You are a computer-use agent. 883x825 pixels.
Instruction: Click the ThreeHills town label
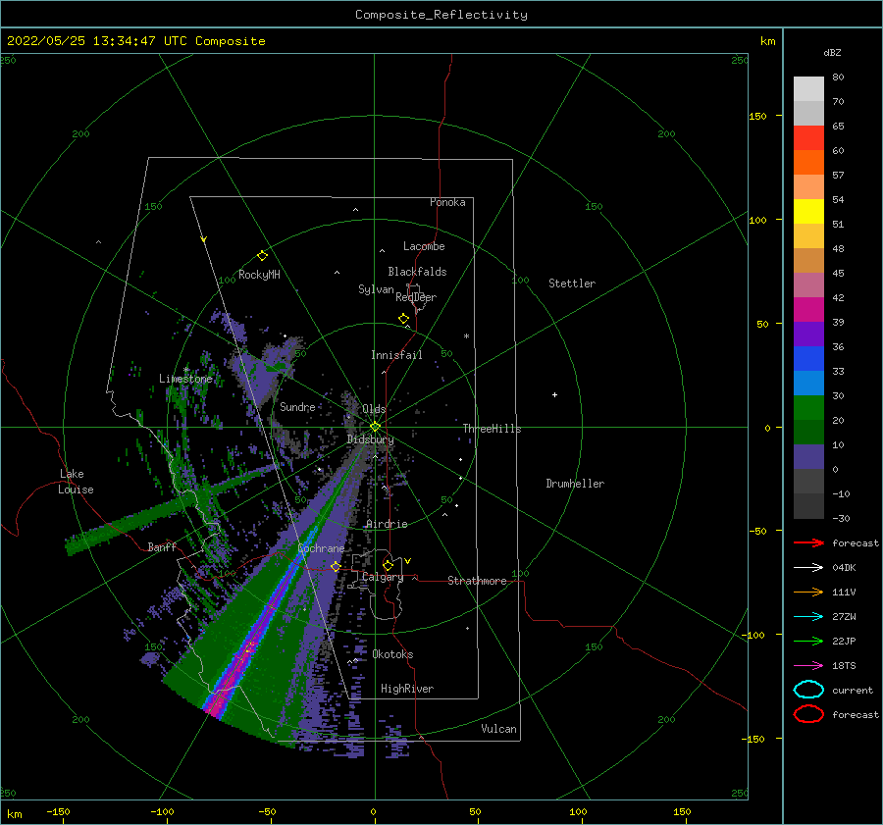click(x=493, y=429)
